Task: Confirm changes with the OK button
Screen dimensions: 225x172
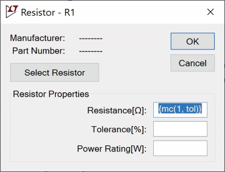Action: click(192, 41)
